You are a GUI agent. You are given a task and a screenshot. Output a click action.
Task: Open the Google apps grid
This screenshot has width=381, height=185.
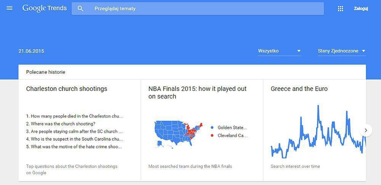[x=341, y=9]
